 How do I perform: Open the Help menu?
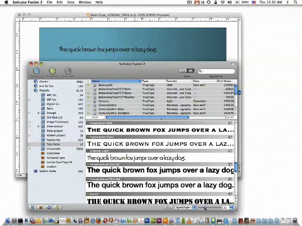point(99,2)
